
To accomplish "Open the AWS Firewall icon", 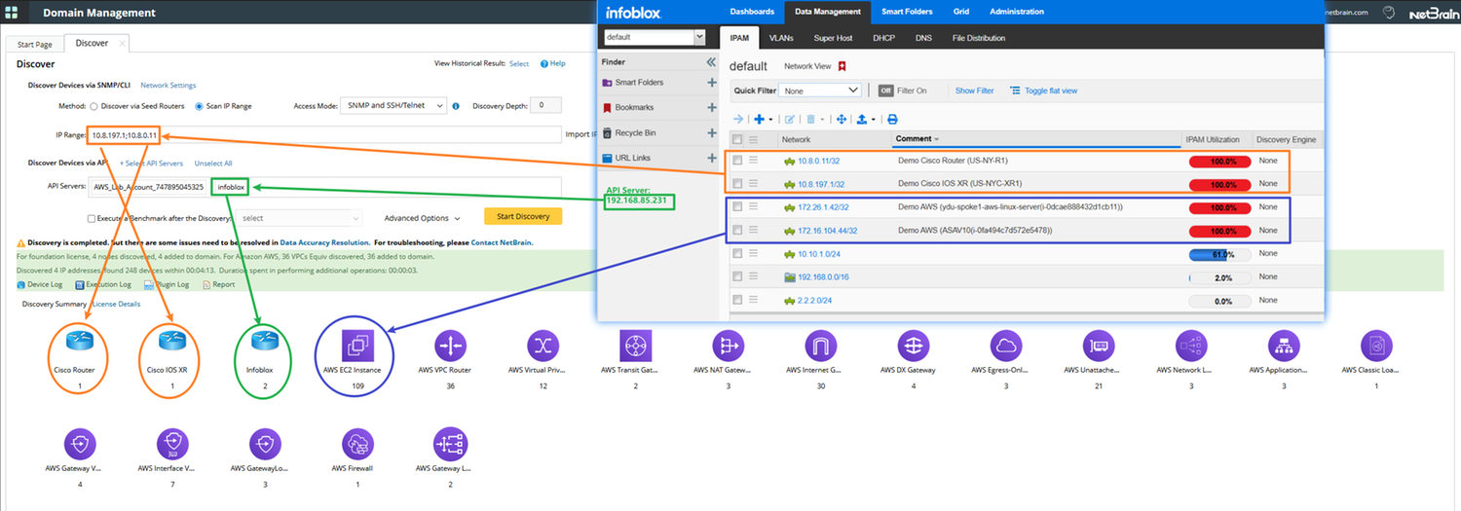I will point(357,444).
